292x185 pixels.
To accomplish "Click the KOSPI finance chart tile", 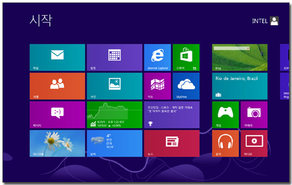I will 114,115.
